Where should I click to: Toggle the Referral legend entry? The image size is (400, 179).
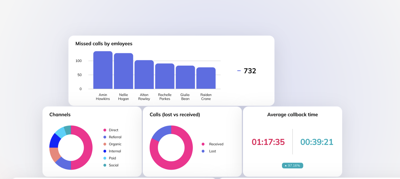coord(115,137)
